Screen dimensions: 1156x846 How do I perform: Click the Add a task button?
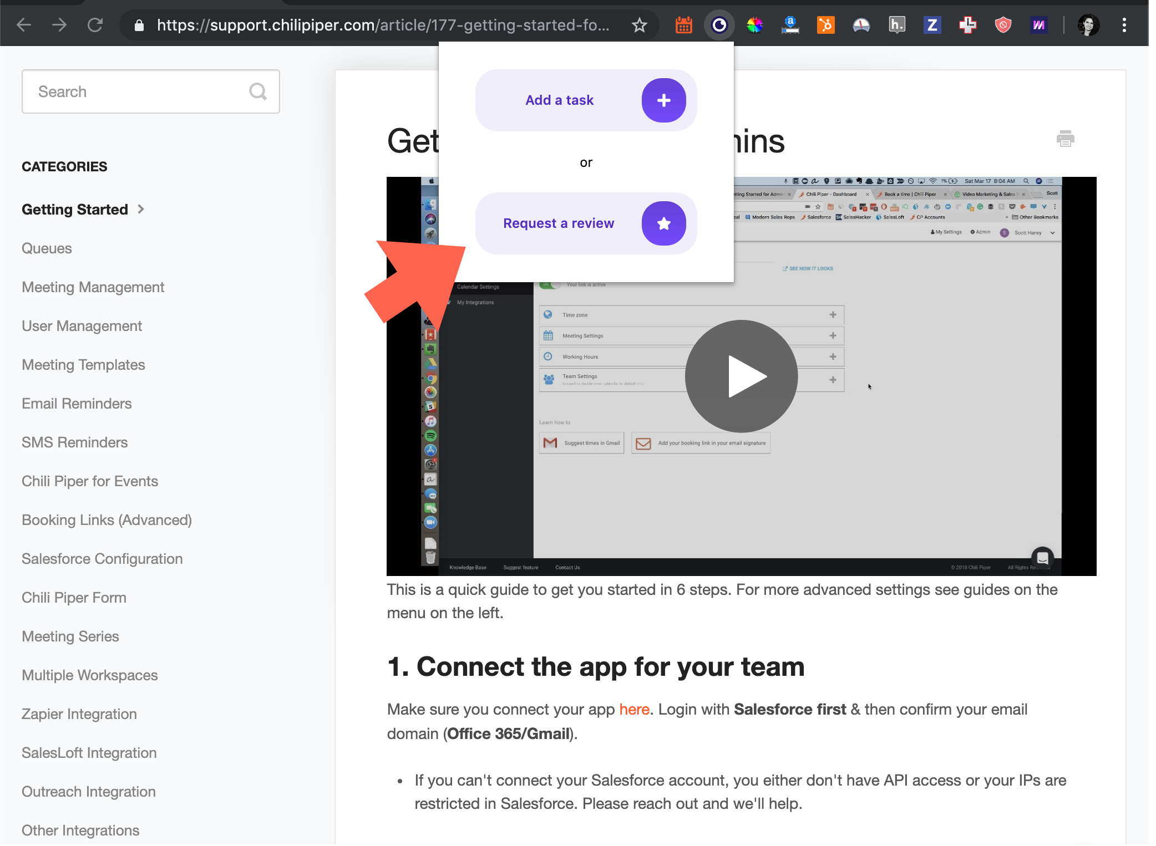point(586,100)
